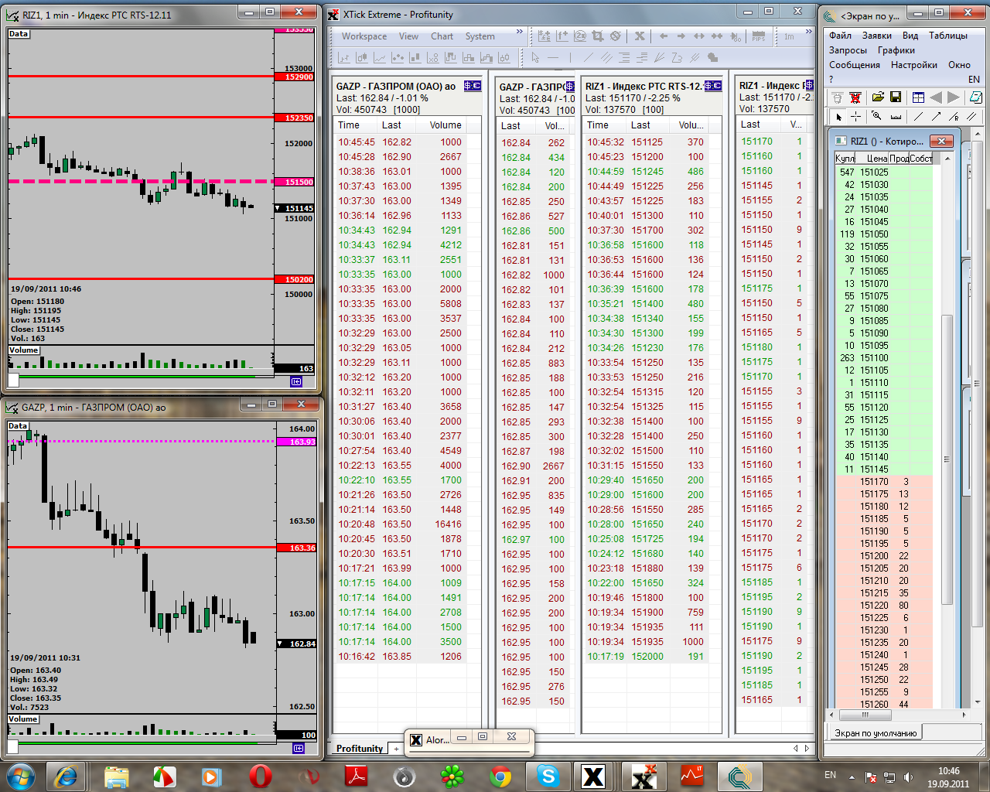
Task: Click the Volume column header in the GAZP table
Action: tap(445, 125)
